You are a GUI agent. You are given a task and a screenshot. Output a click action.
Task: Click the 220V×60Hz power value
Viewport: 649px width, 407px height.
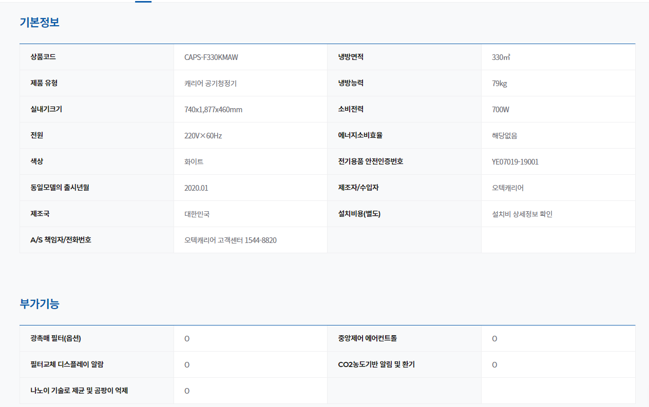coord(203,136)
